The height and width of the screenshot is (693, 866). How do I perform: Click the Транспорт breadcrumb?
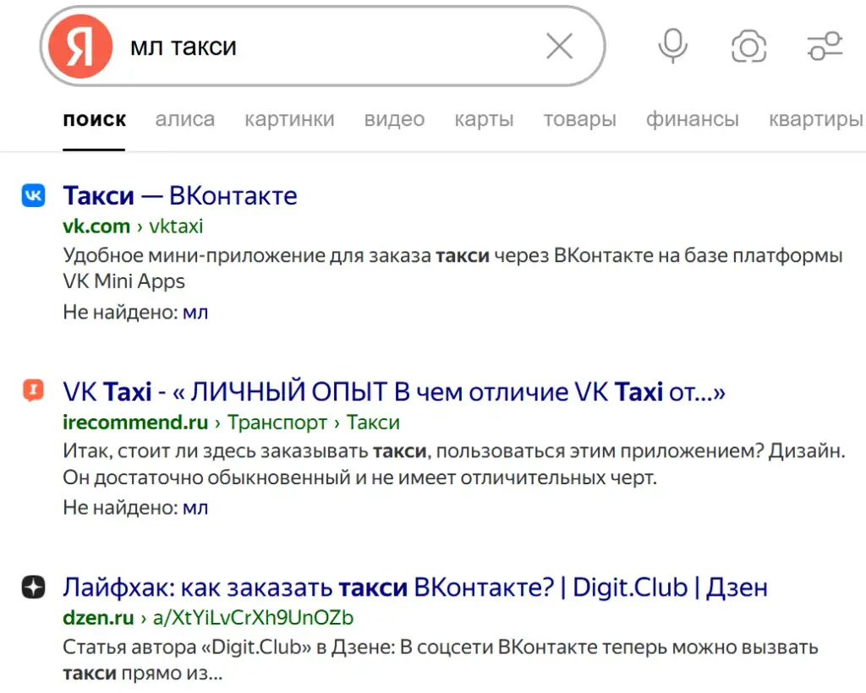(x=277, y=422)
